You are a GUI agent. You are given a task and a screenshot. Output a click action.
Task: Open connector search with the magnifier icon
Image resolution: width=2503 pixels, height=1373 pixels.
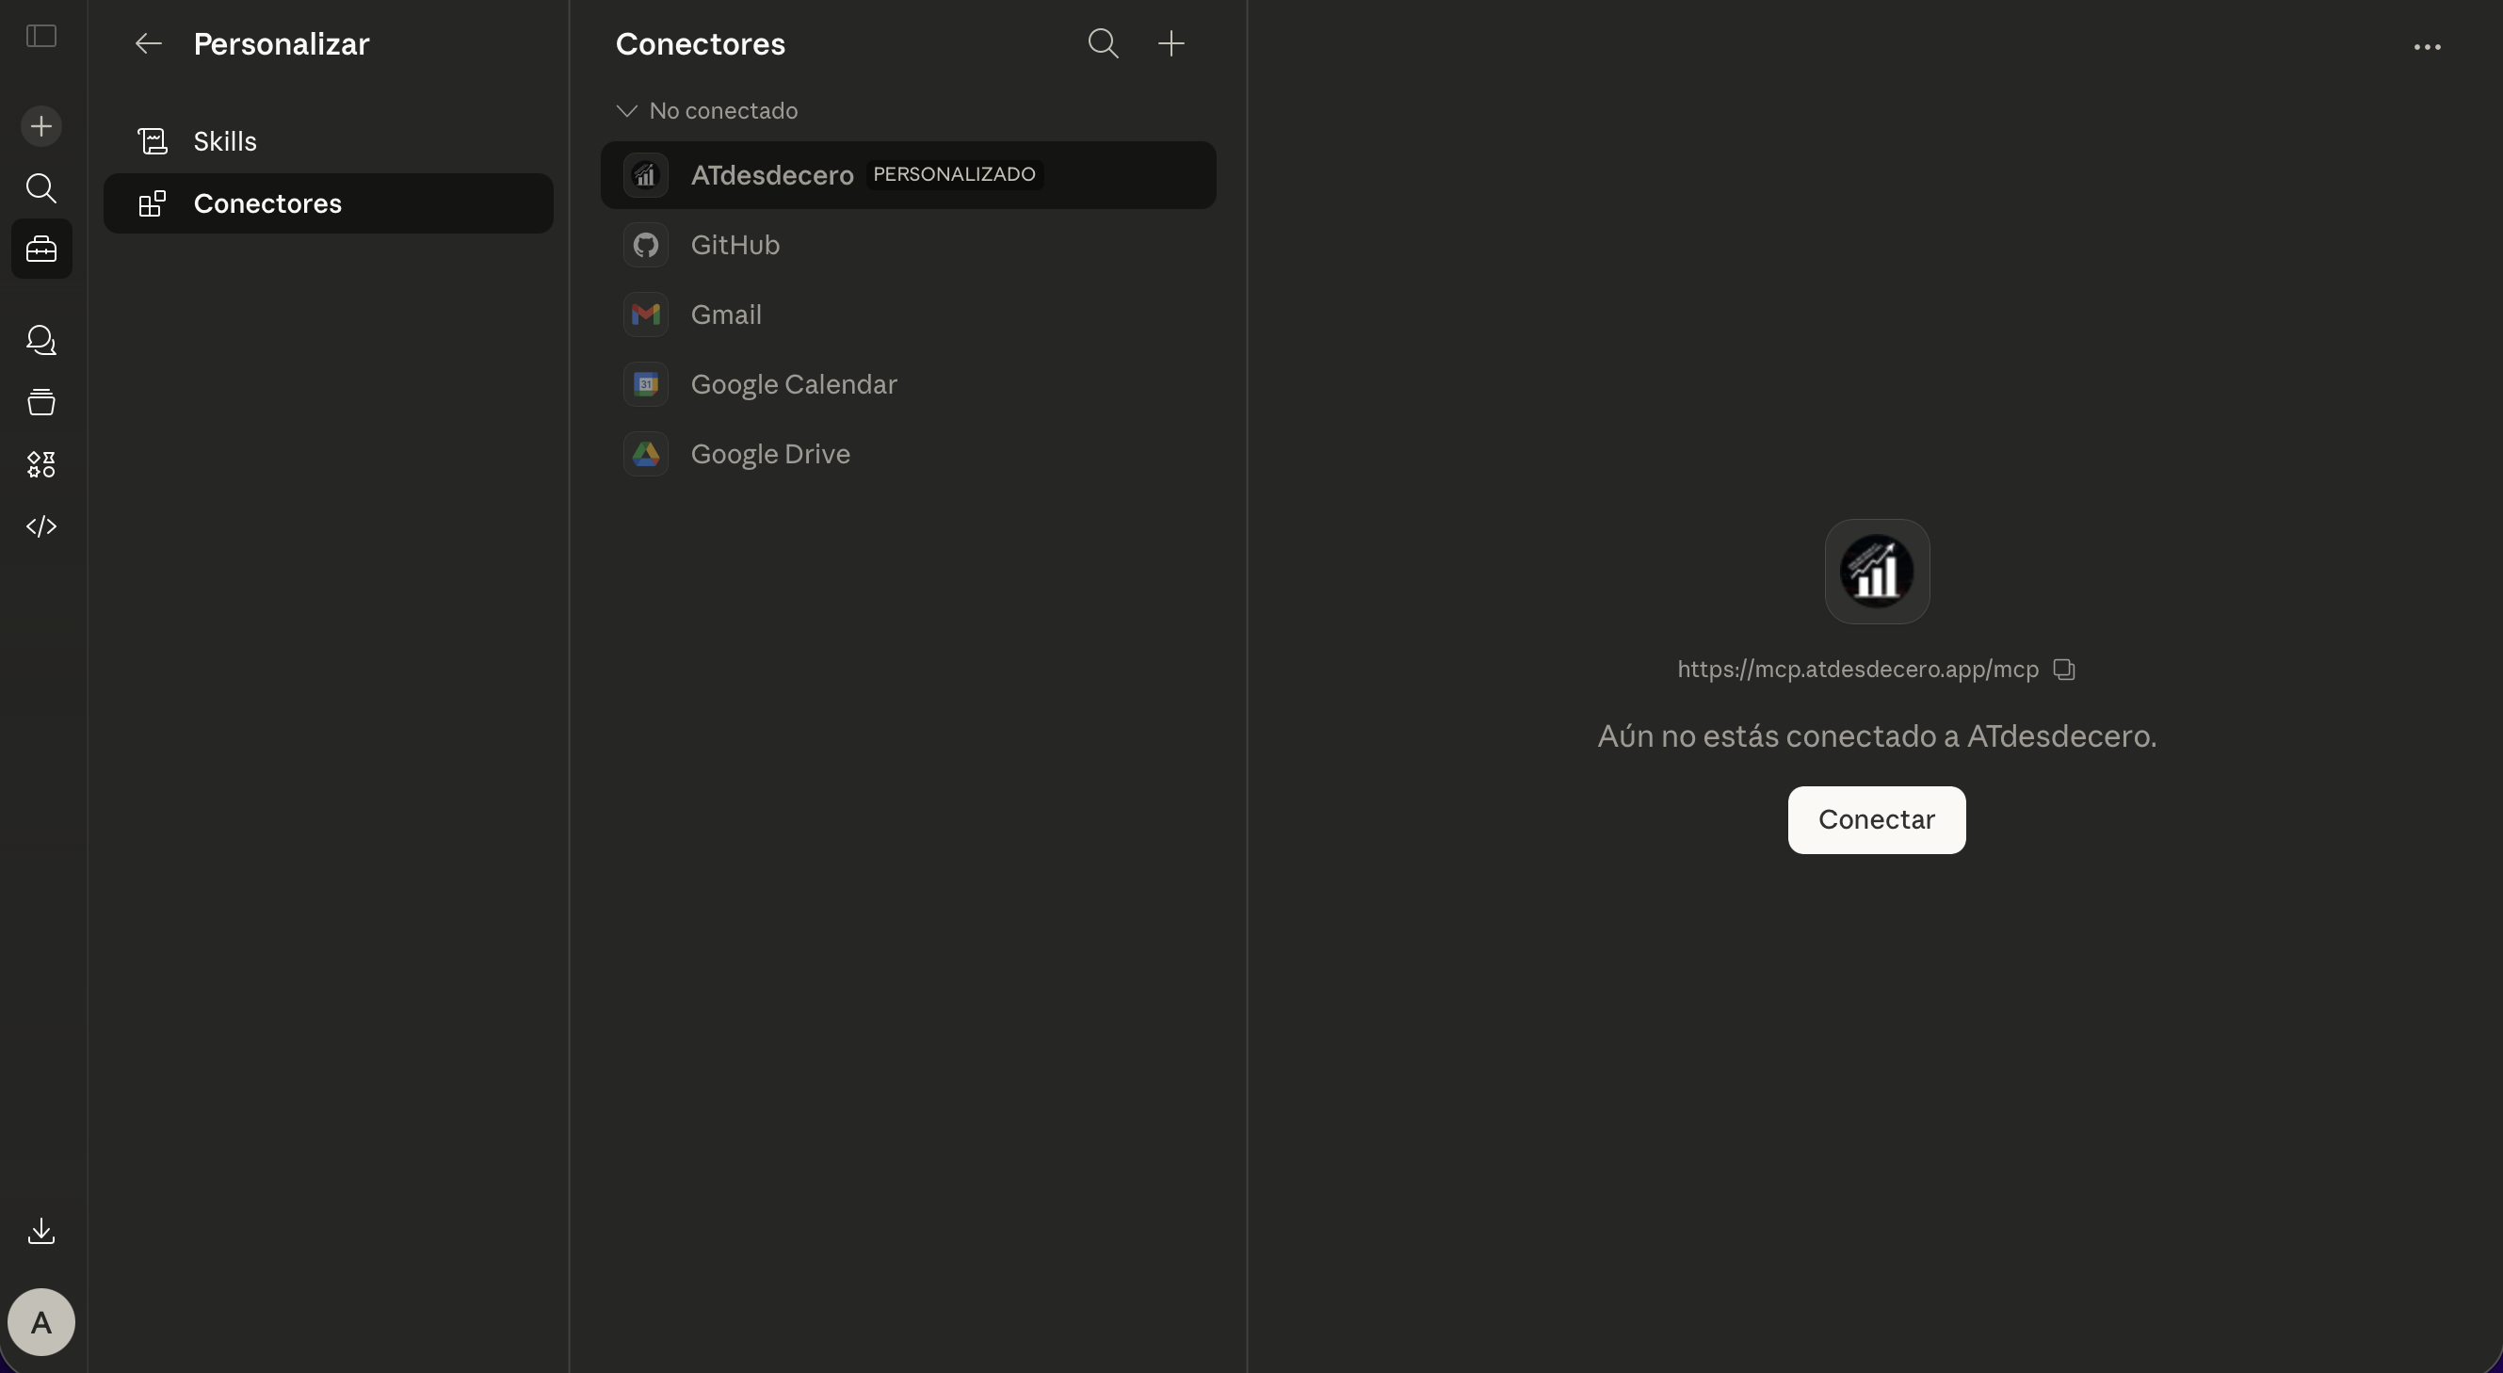click(1103, 43)
